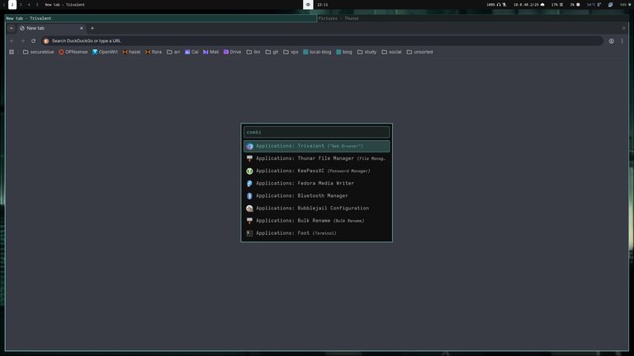Click the 10.0.40.2/29 network indicator
The width and height of the screenshot is (634, 356).
pos(529,5)
